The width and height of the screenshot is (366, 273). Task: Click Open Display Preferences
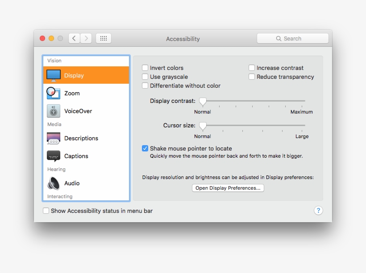pos(228,188)
